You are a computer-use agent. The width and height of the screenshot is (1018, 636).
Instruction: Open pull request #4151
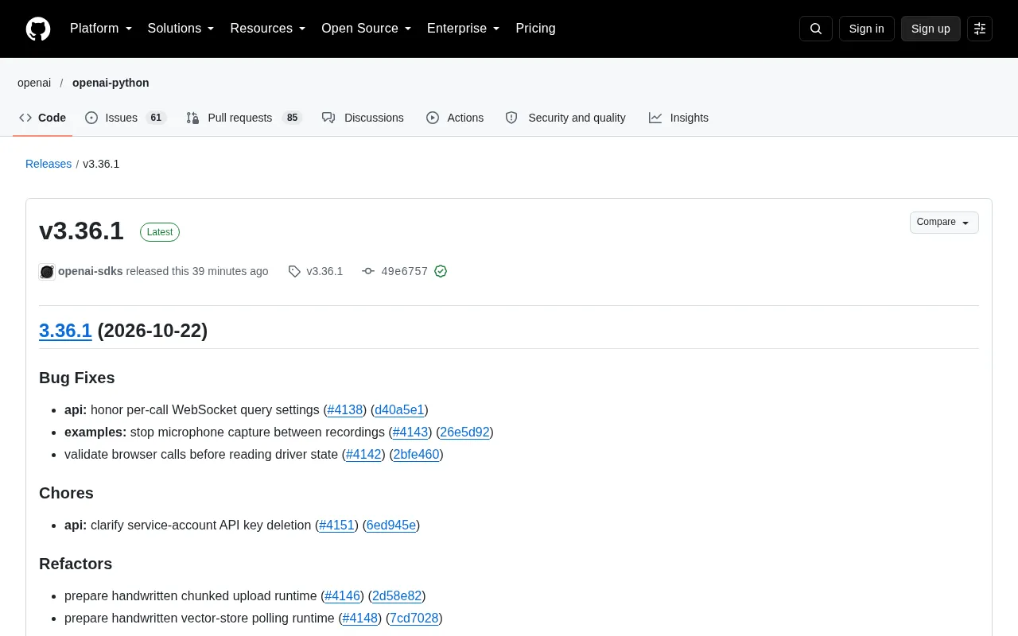336,525
